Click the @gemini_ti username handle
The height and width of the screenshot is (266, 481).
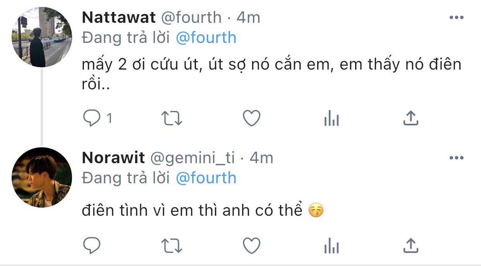[x=192, y=158]
